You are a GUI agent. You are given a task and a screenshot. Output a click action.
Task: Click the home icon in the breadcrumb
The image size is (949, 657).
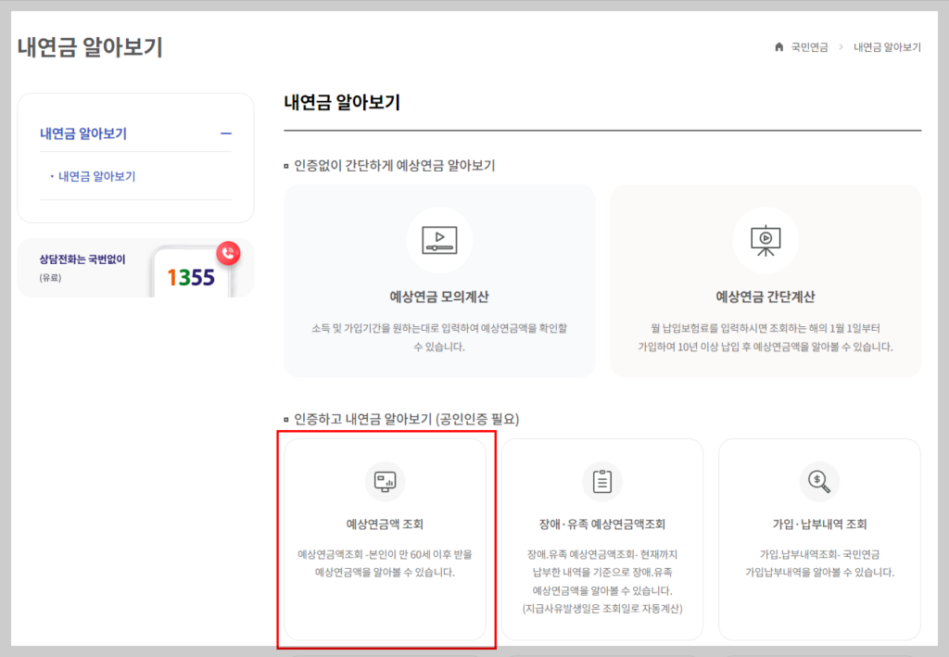[779, 46]
